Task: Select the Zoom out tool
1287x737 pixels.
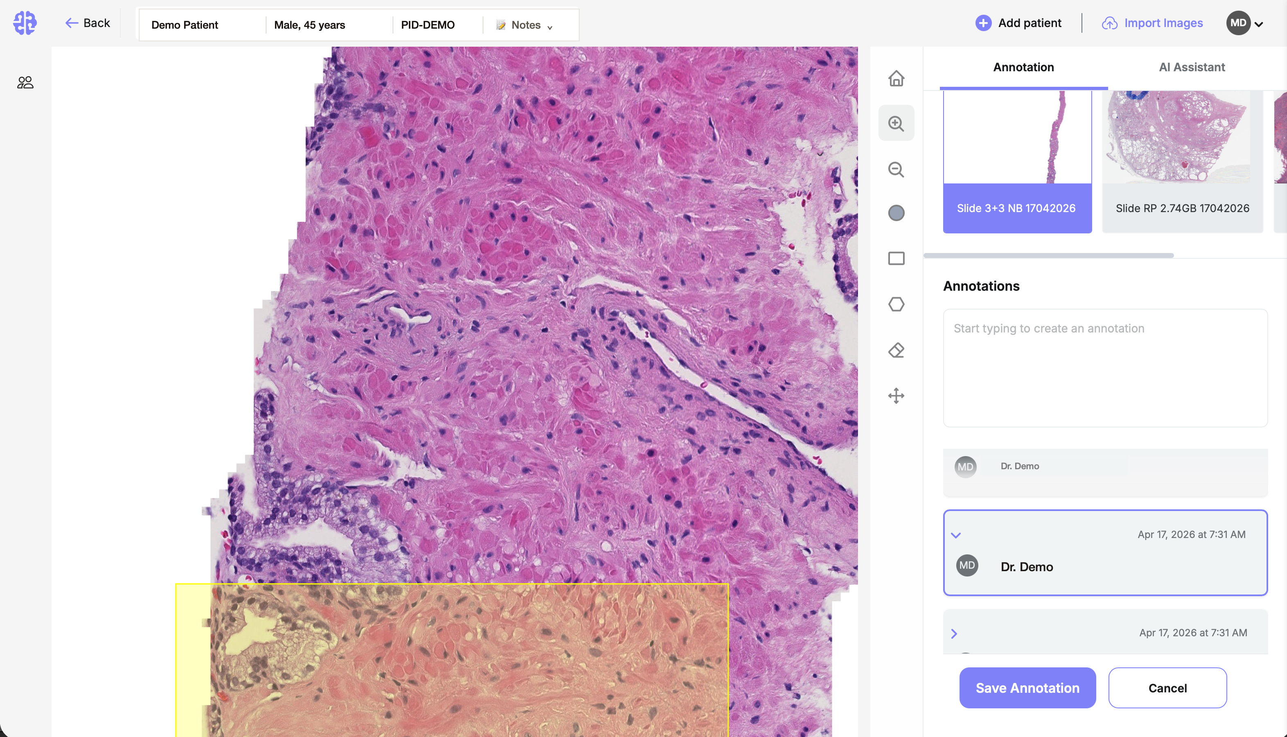Action: pos(896,169)
